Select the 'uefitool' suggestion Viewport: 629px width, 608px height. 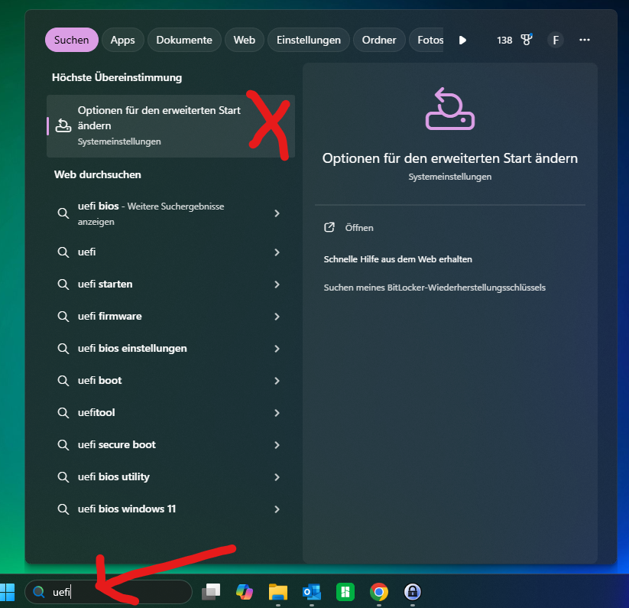pos(171,412)
